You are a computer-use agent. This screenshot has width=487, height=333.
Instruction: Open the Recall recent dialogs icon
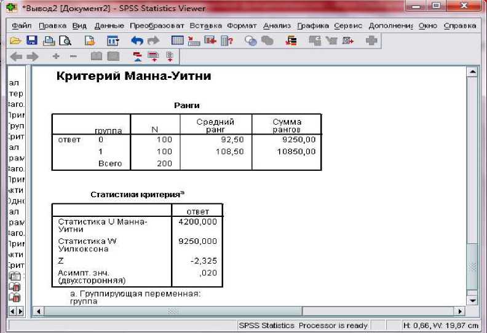coord(113,41)
